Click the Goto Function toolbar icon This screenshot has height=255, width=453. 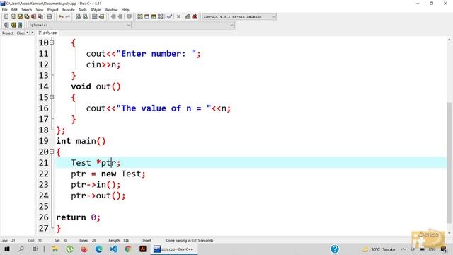(94, 17)
